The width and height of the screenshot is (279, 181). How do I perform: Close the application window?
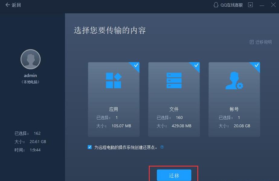coord(273,5)
